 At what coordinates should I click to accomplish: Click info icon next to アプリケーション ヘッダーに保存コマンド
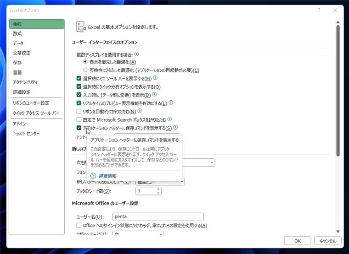(175, 127)
